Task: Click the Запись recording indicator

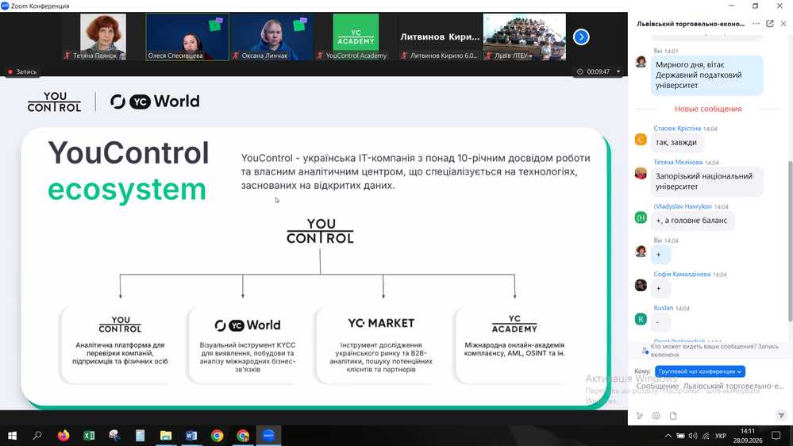Action: [22, 71]
